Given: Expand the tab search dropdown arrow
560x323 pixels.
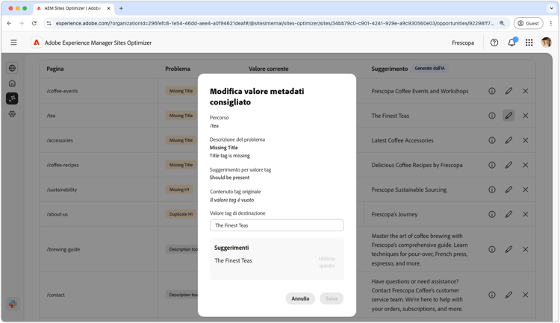Looking at the screenshot, I should pos(552,8).
